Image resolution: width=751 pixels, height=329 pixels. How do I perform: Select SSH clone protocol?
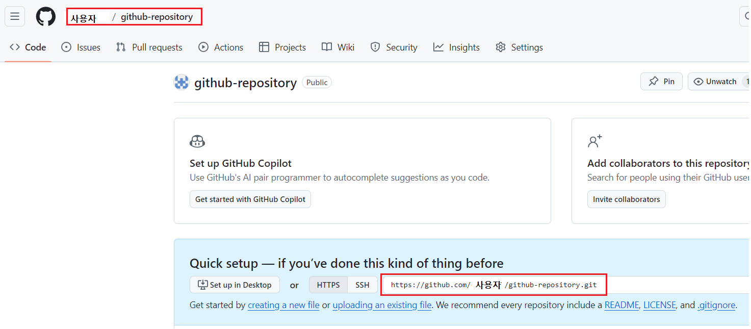tap(362, 285)
